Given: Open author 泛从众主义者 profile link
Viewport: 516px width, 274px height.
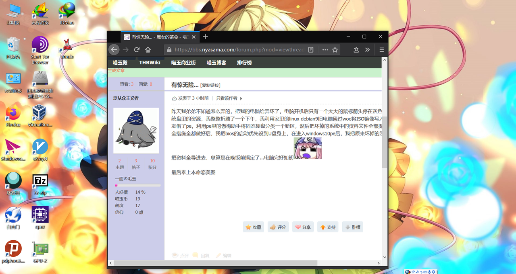Looking at the screenshot, I should (x=126, y=98).
